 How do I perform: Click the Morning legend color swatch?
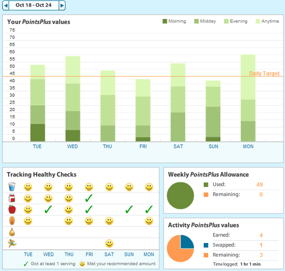point(165,21)
